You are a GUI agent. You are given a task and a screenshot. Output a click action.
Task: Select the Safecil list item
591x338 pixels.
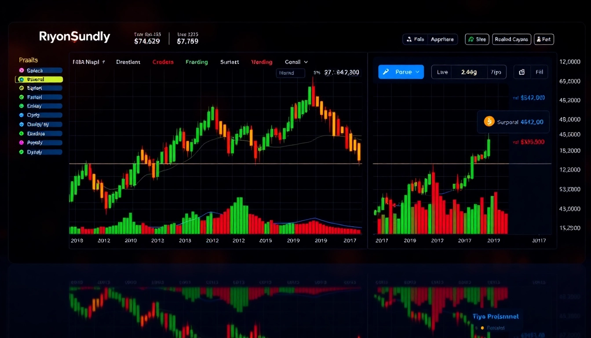[x=40, y=70]
